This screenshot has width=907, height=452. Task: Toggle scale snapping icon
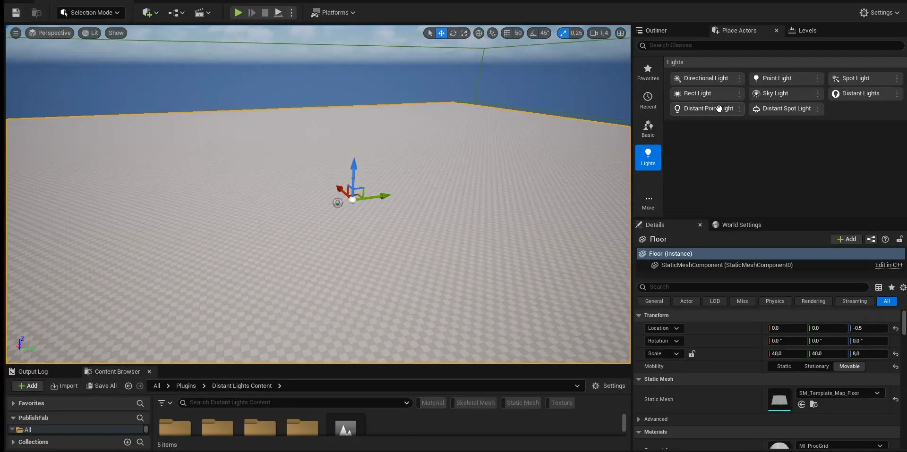pos(563,33)
